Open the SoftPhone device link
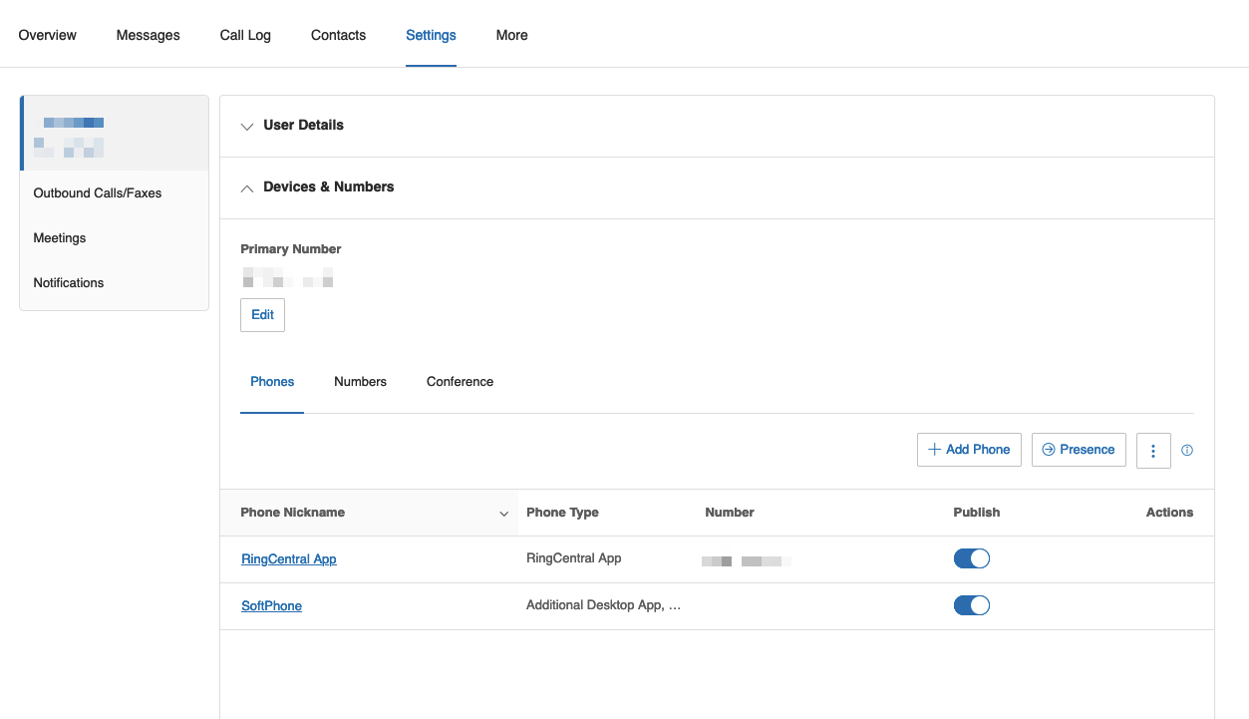The width and height of the screenshot is (1249, 719). [x=271, y=606]
